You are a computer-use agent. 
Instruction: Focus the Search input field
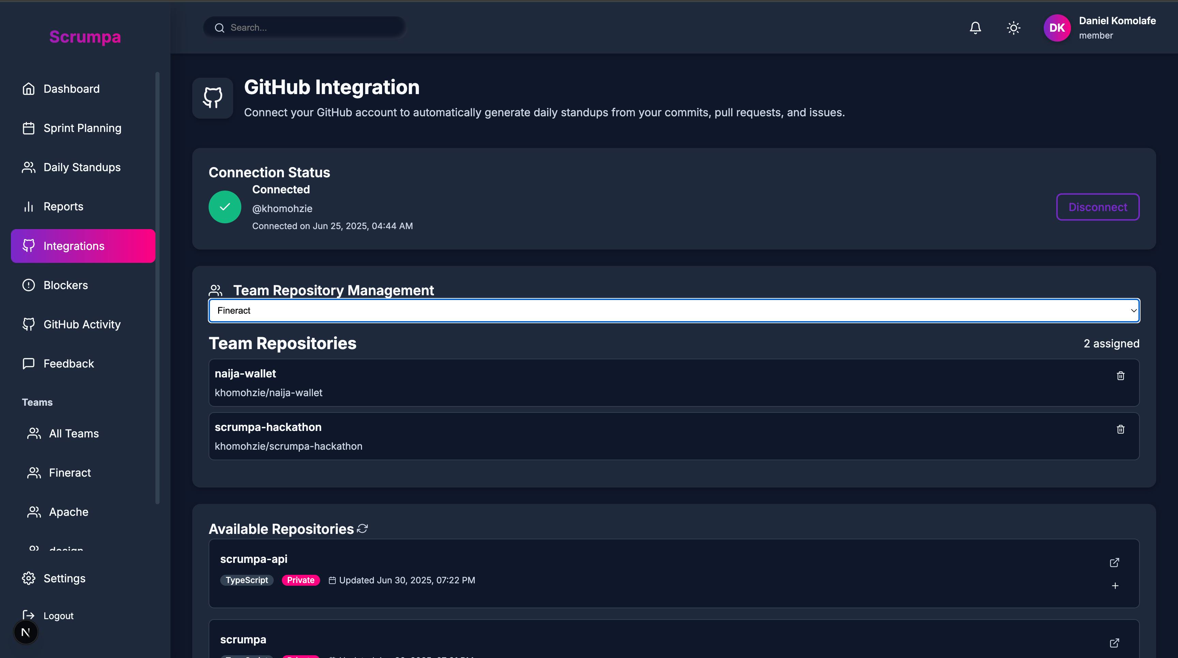click(311, 27)
